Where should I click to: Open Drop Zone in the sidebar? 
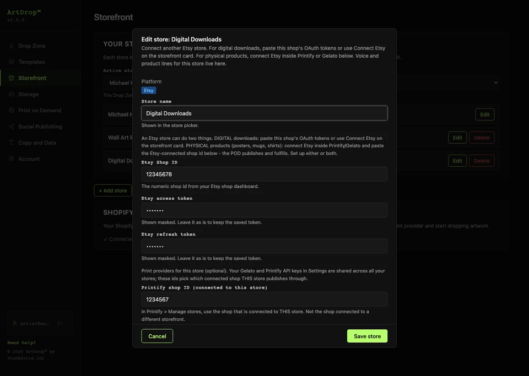(40, 46)
